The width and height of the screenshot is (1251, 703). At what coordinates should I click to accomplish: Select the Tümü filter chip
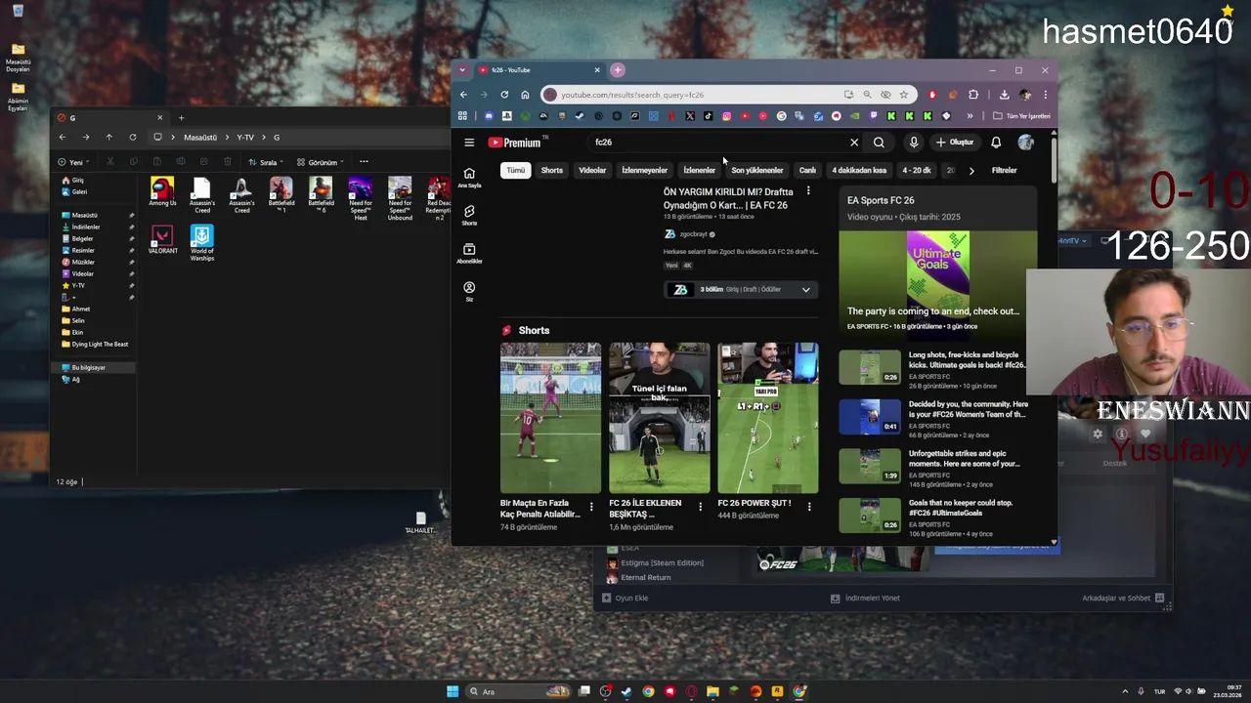click(515, 170)
